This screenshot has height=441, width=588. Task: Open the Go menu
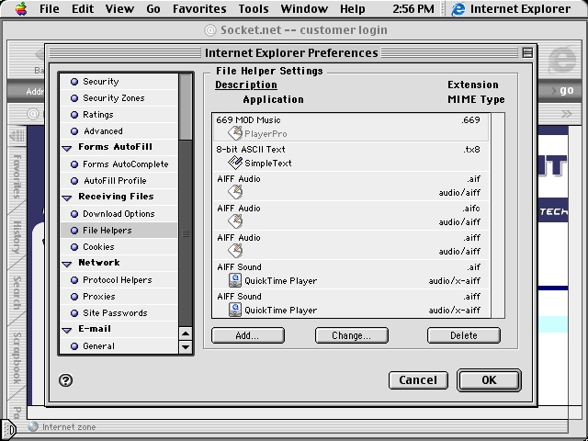(x=153, y=8)
